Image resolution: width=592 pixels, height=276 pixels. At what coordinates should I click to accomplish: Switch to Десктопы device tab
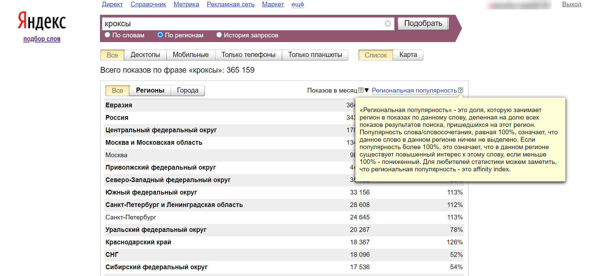click(145, 55)
